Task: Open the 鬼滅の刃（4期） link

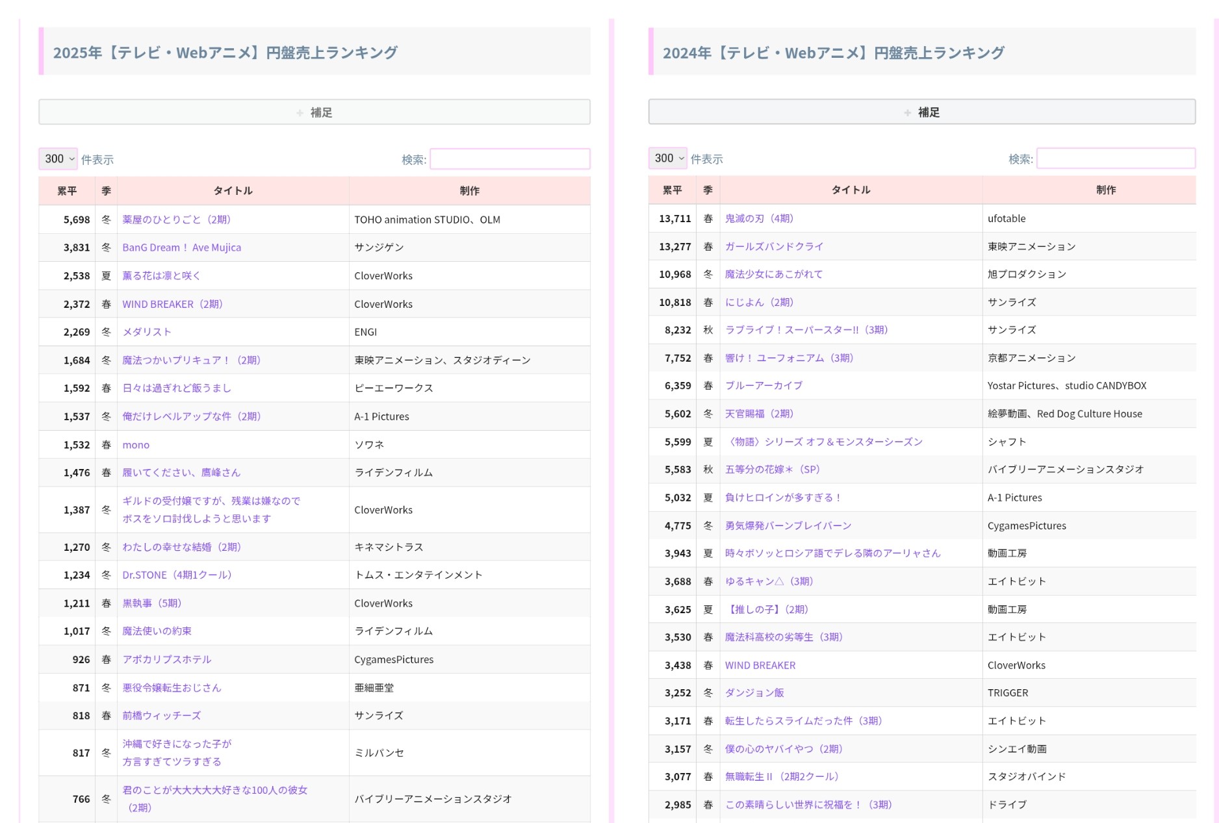Action: click(x=759, y=218)
